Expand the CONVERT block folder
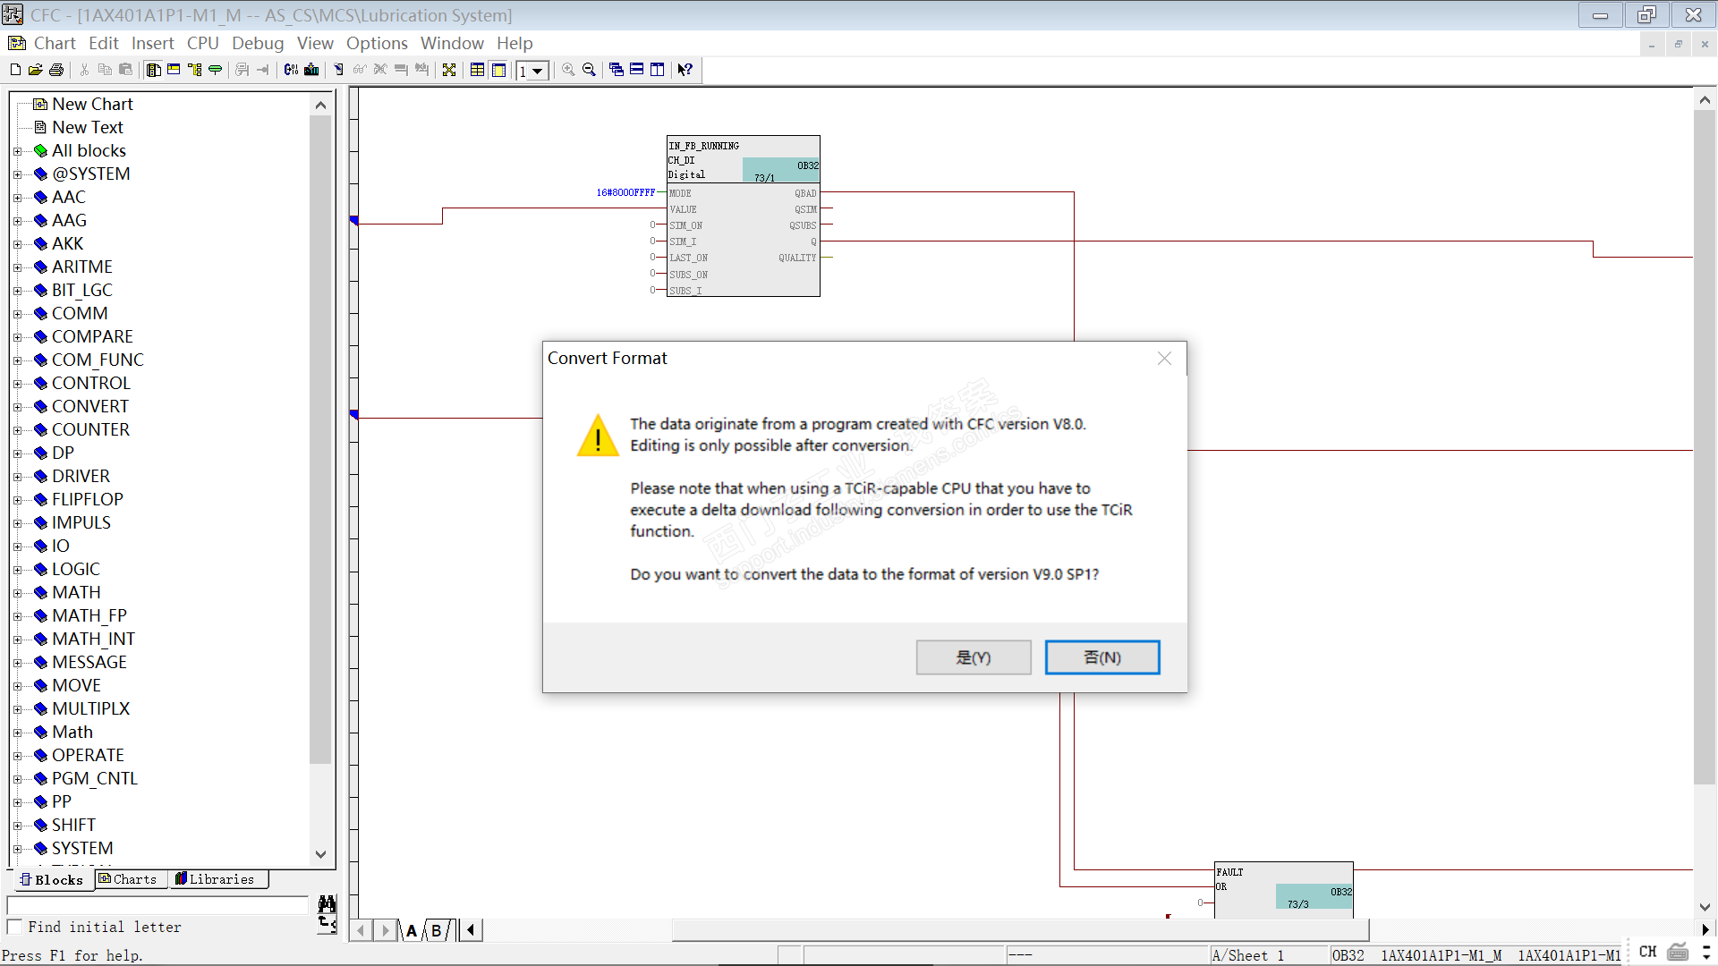 (17, 407)
